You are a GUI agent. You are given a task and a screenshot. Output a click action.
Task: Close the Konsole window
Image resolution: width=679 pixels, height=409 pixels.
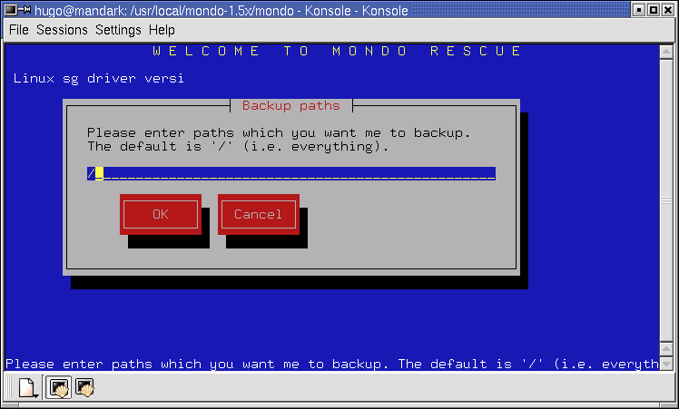point(668,10)
